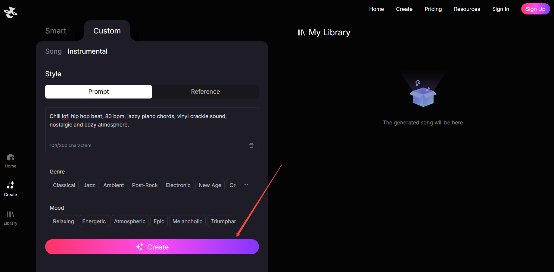Click the bird logo icon

pos(11,12)
